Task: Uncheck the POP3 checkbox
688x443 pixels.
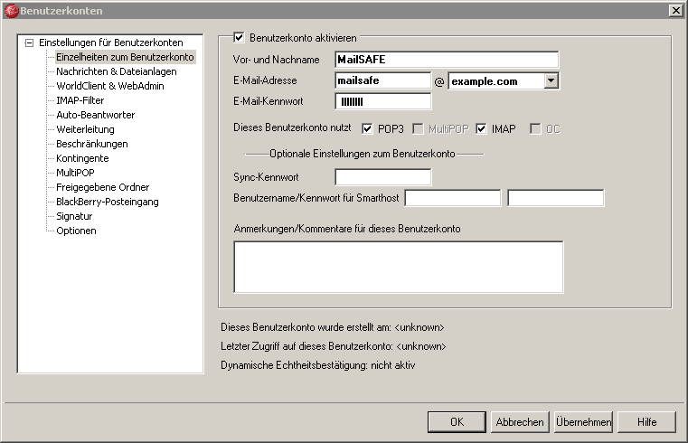Action: click(368, 129)
